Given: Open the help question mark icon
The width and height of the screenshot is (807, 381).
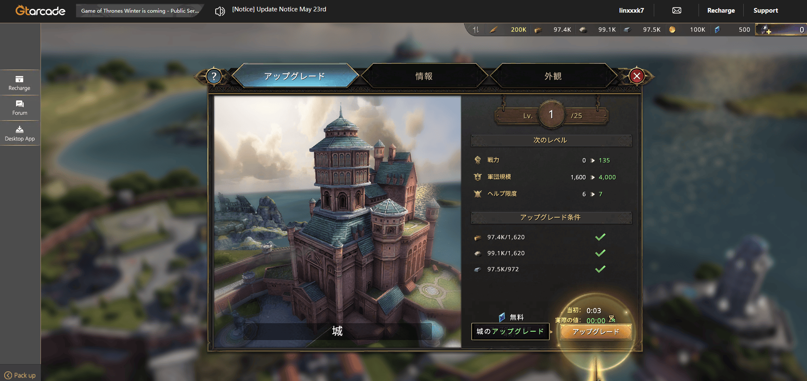Looking at the screenshot, I should pos(214,76).
